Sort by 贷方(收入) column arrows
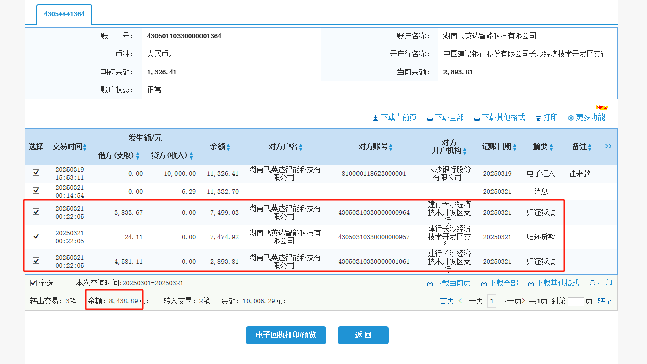The height and width of the screenshot is (364, 647). coord(191,156)
